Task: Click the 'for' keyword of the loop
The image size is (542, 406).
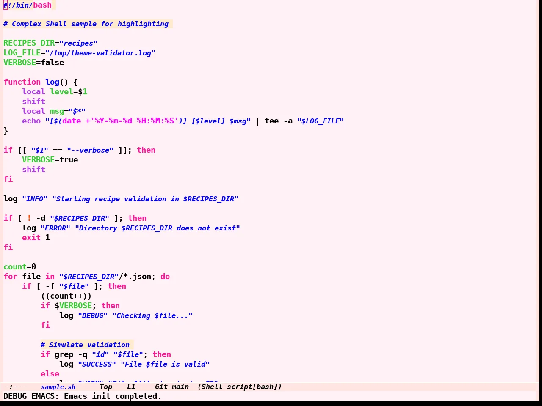Action: (x=11, y=277)
